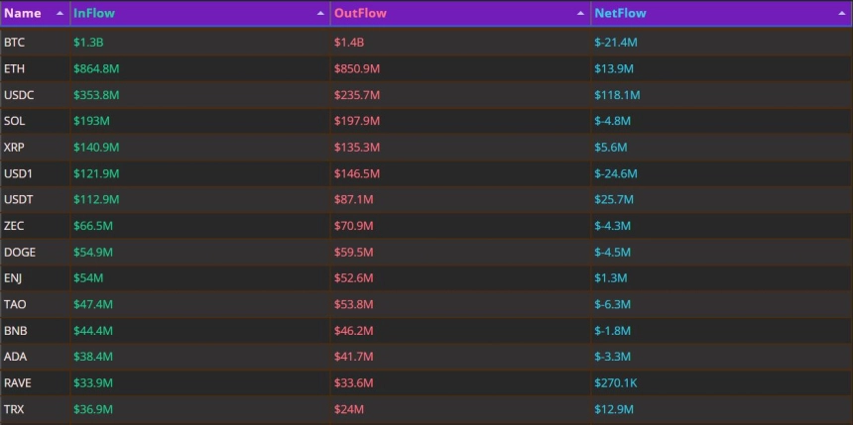
Task: Select the InFlow column header label
Action: point(94,14)
